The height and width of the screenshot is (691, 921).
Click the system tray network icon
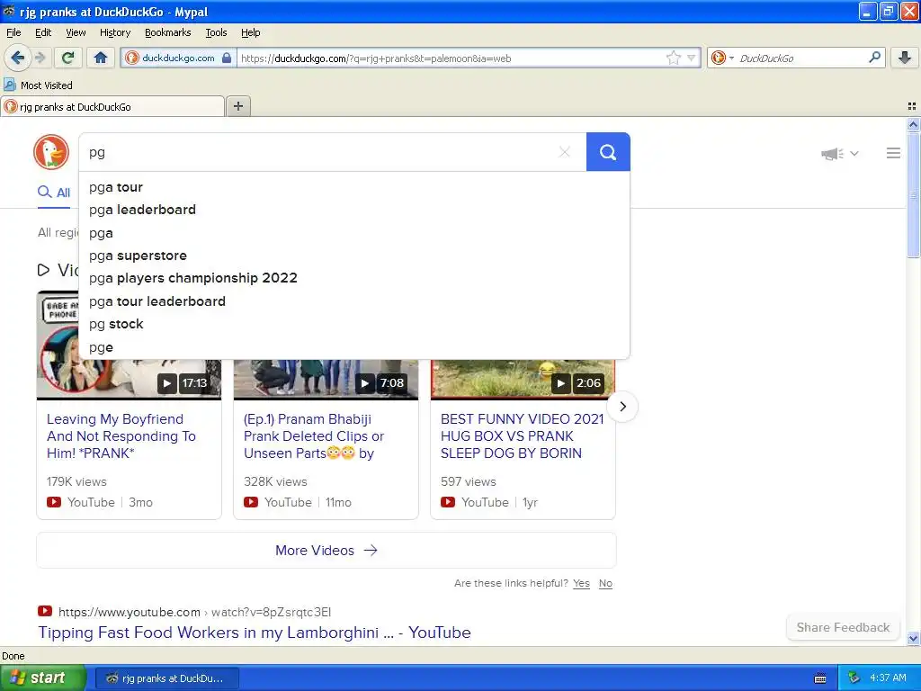[854, 678]
